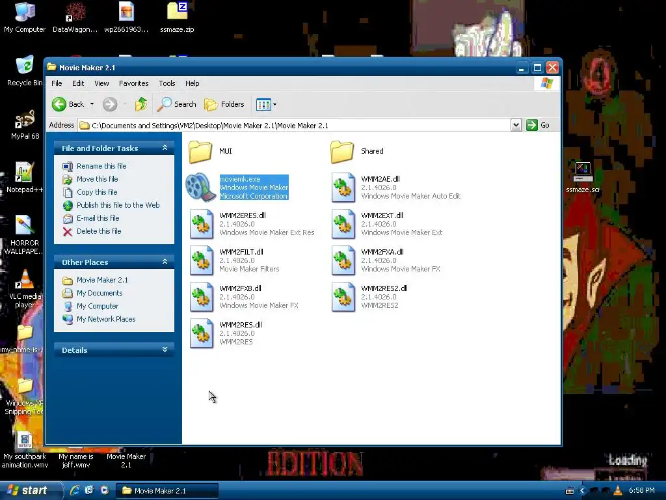666x500 pixels.
Task: Click the green Back arrow icon
Action: [x=59, y=104]
